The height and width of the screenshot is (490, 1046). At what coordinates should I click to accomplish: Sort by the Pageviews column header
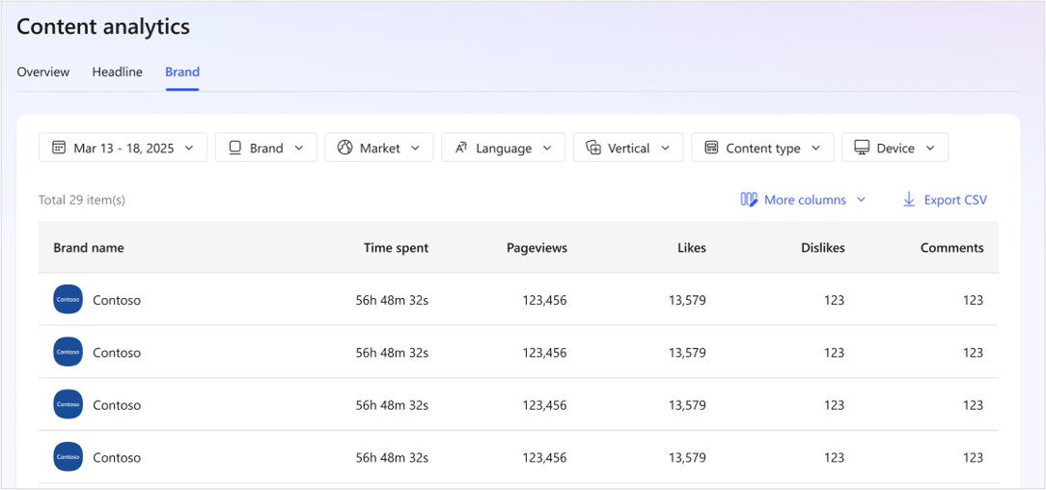(x=537, y=248)
